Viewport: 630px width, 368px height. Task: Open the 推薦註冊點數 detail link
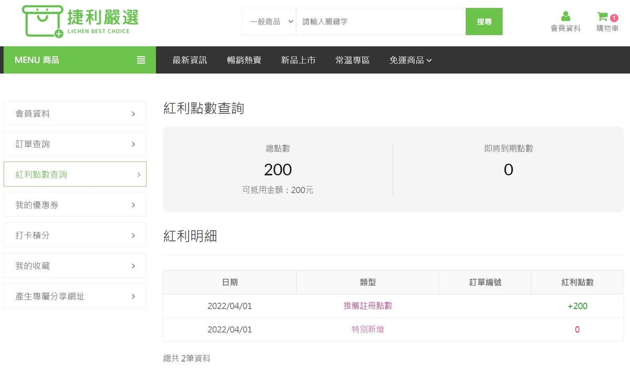[x=367, y=306]
